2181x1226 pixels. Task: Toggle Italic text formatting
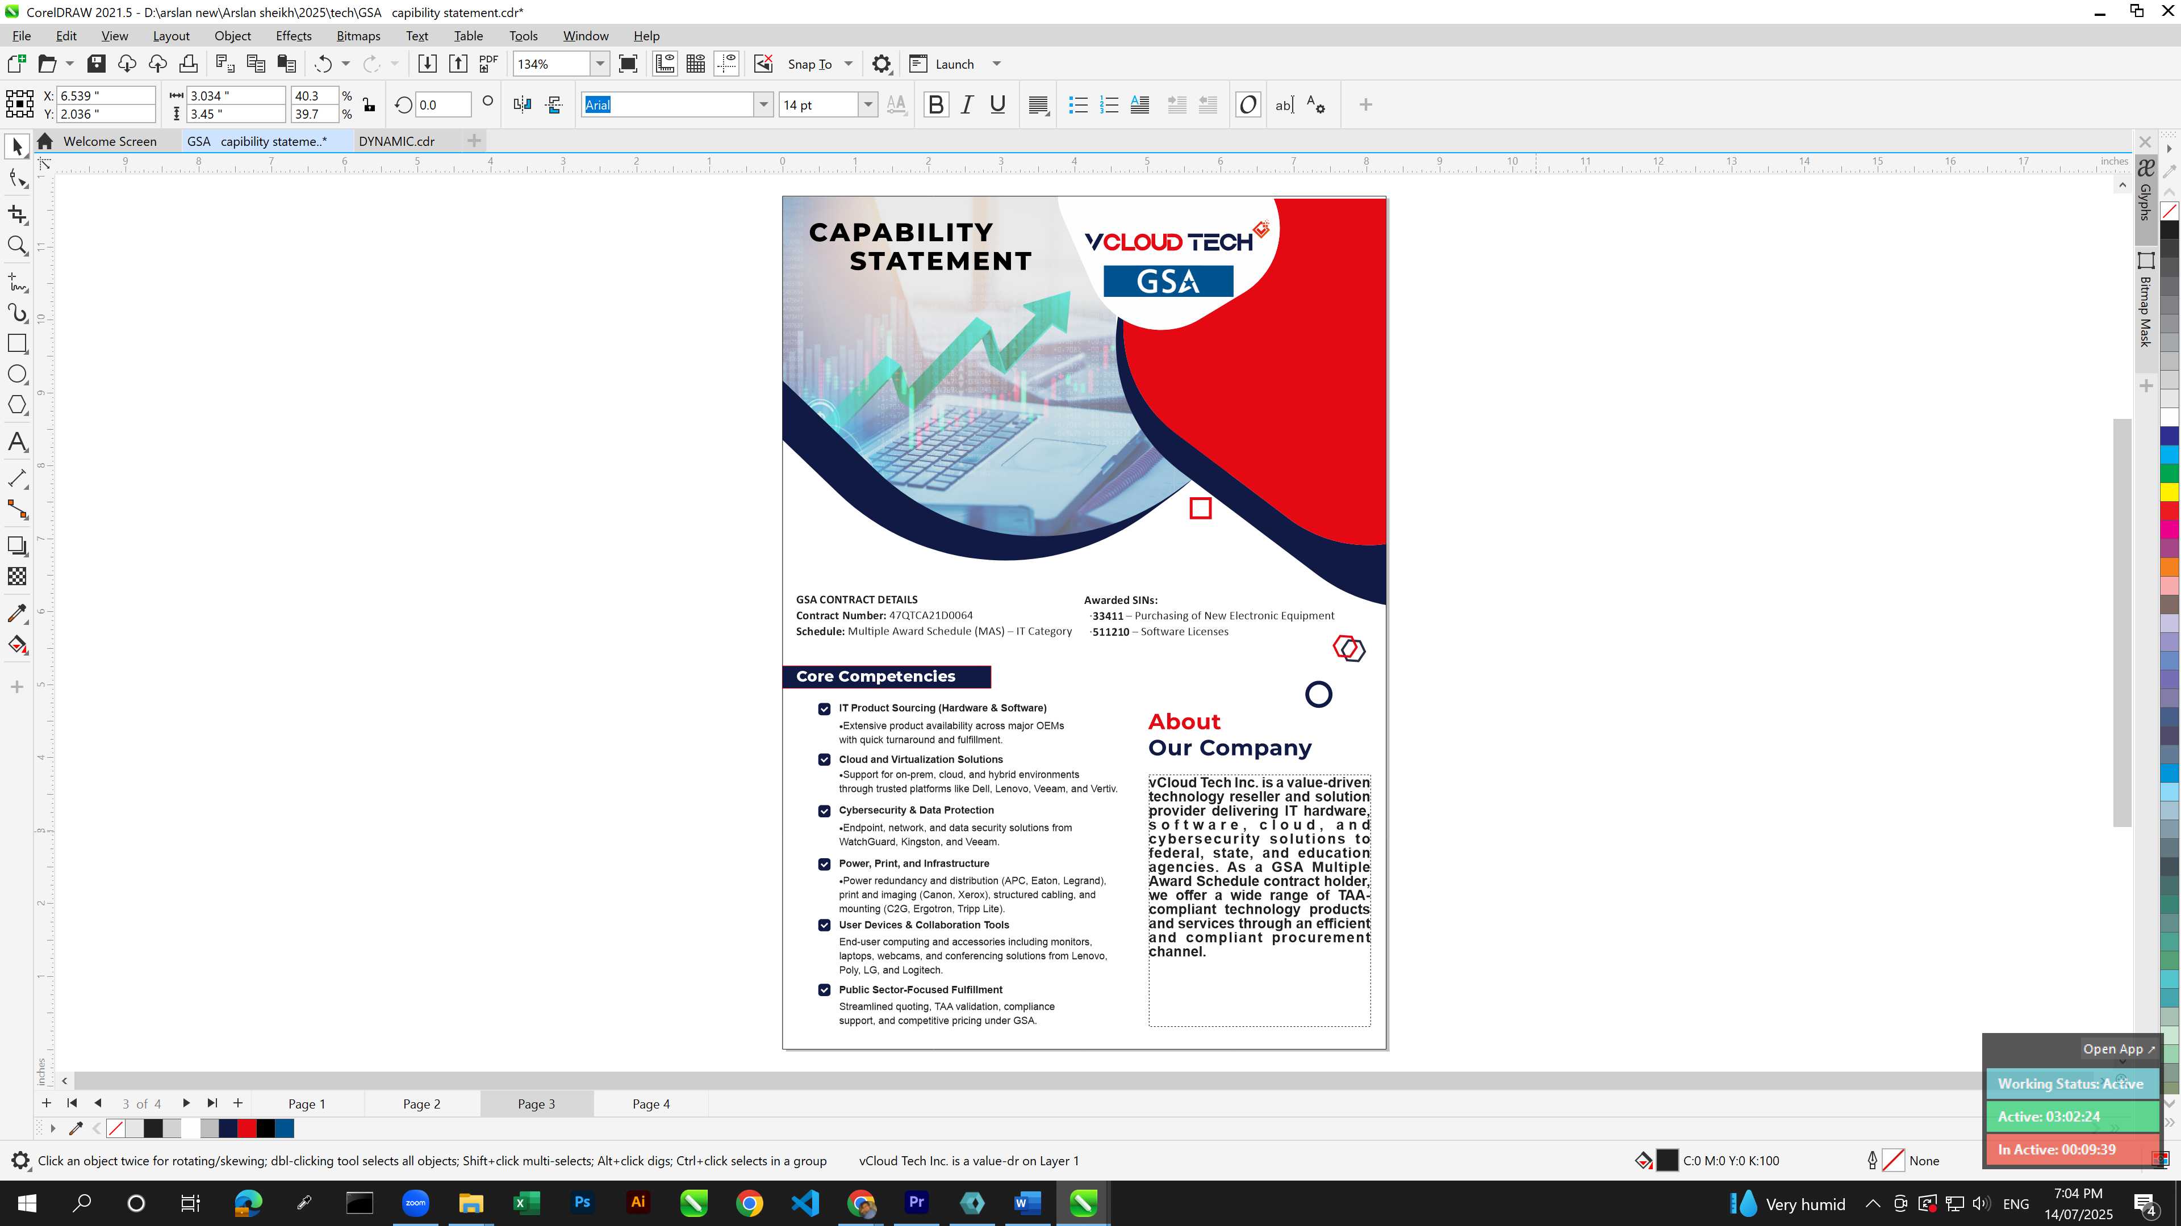(967, 105)
